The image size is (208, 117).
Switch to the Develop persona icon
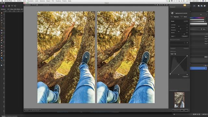click(x=9, y=6)
